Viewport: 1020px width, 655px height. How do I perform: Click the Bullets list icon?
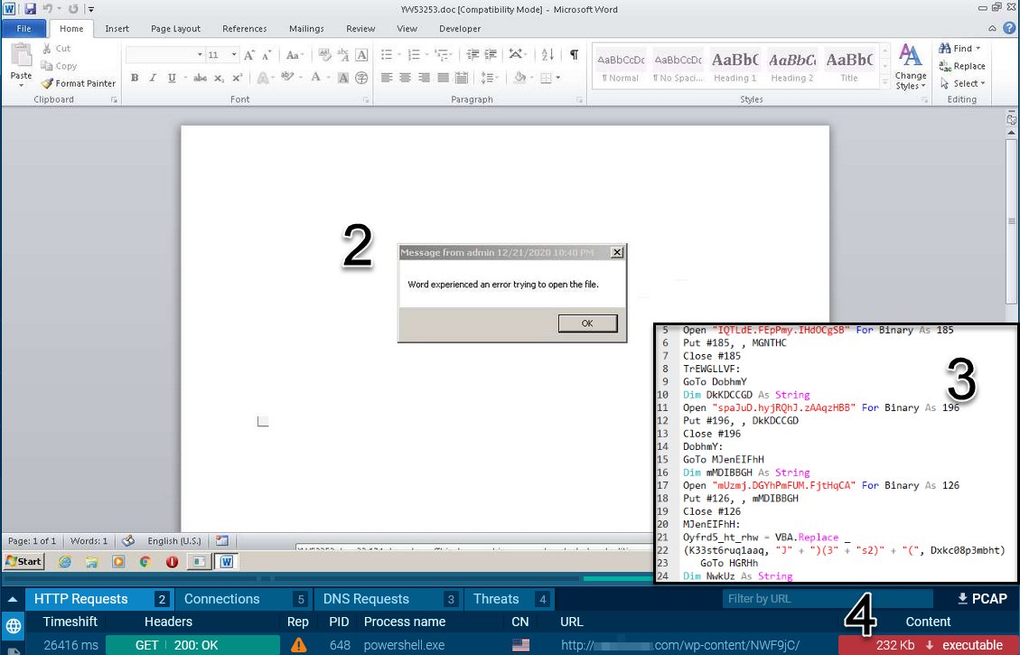pos(387,54)
